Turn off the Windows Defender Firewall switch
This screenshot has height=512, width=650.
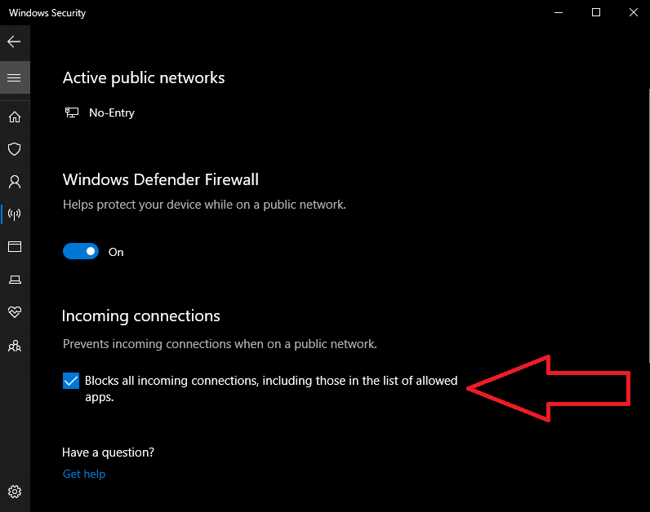(x=81, y=252)
